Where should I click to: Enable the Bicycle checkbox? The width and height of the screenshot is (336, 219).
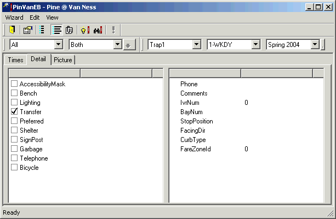click(14, 167)
